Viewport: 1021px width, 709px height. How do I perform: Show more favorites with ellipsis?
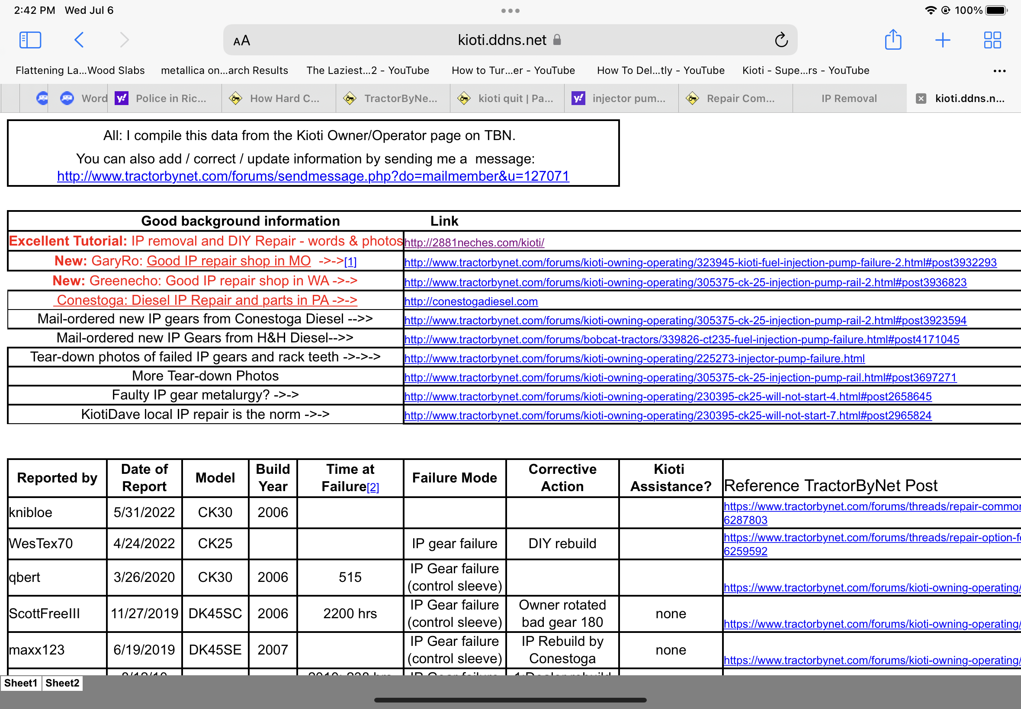[999, 70]
